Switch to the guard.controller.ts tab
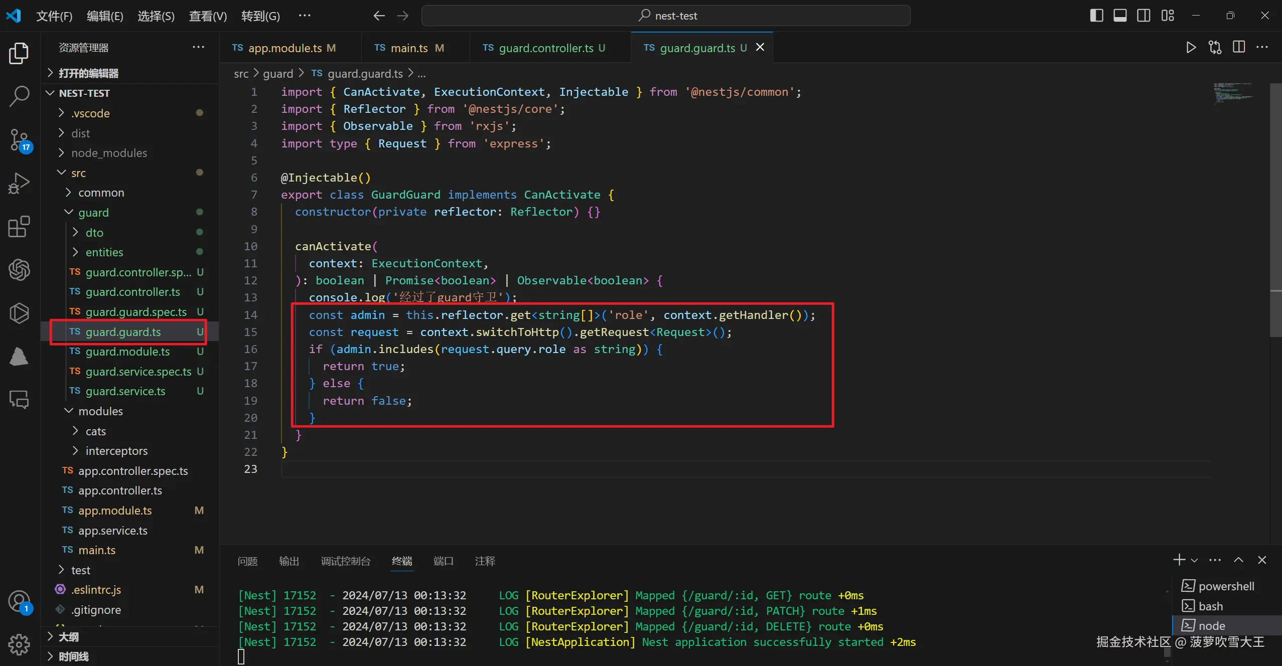The width and height of the screenshot is (1282, 666). tap(546, 48)
